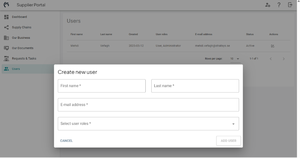Click the Last name input field
Viewport: 300px width, 158px height.
(x=195, y=86)
